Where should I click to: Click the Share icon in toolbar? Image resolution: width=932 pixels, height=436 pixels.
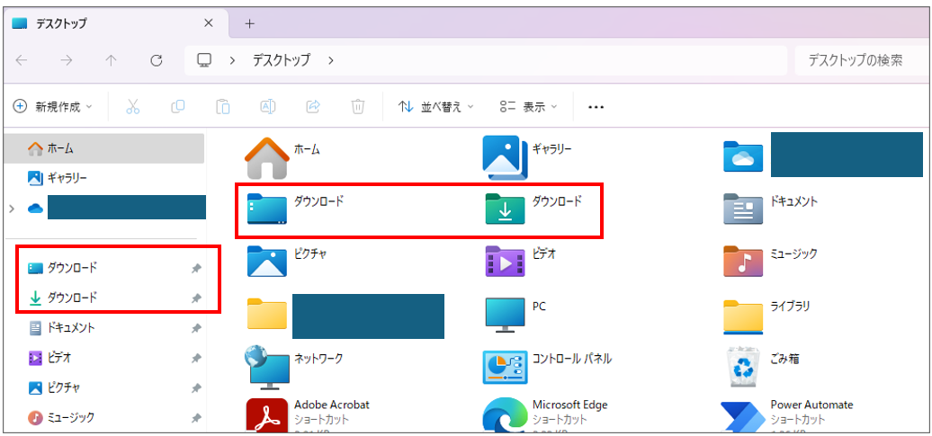point(313,106)
